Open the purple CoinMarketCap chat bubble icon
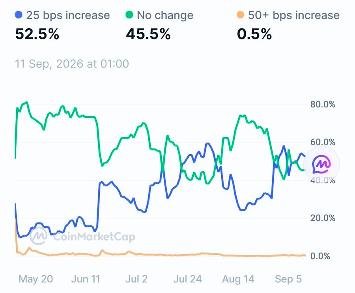Image resolution: width=355 pixels, height=293 pixels. (321, 164)
